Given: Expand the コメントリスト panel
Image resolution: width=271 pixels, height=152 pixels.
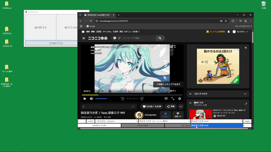Looking at the screenshot, I should click(190, 94).
